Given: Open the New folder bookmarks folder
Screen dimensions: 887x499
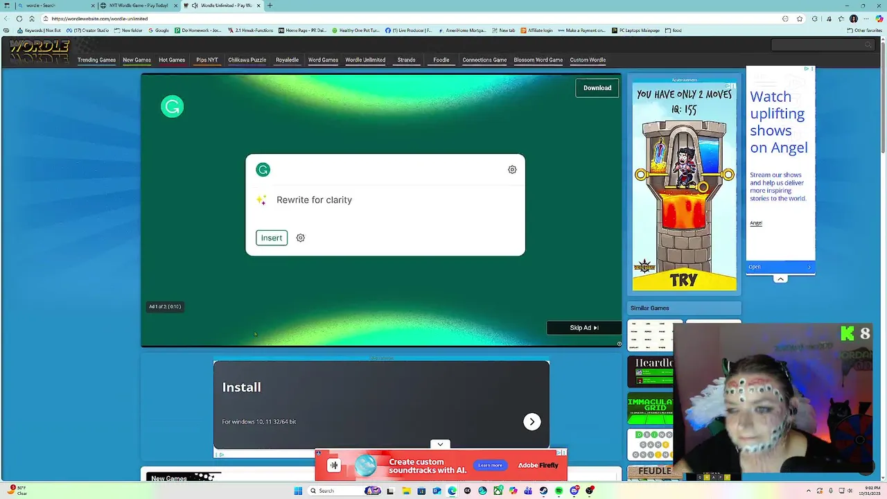Looking at the screenshot, I should [128, 30].
